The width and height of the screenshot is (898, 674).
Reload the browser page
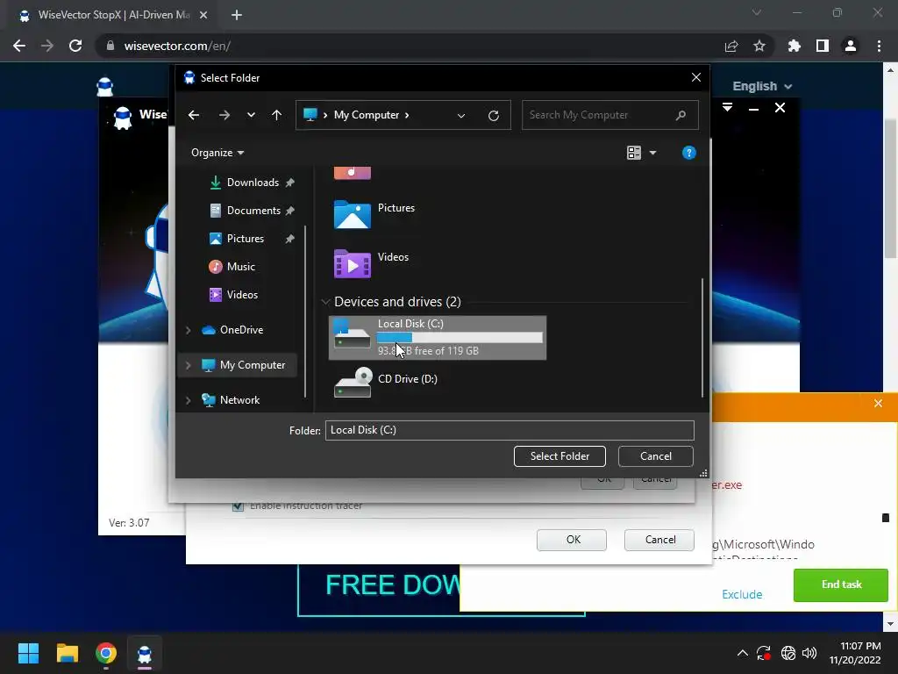coord(75,46)
